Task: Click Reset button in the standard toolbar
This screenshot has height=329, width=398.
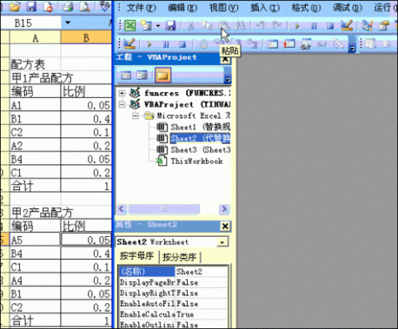Action: tap(330, 26)
